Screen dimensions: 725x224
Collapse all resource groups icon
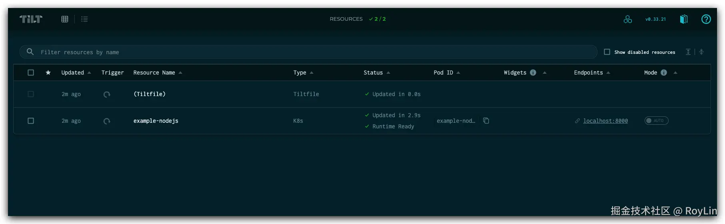pyautogui.click(x=701, y=52)
